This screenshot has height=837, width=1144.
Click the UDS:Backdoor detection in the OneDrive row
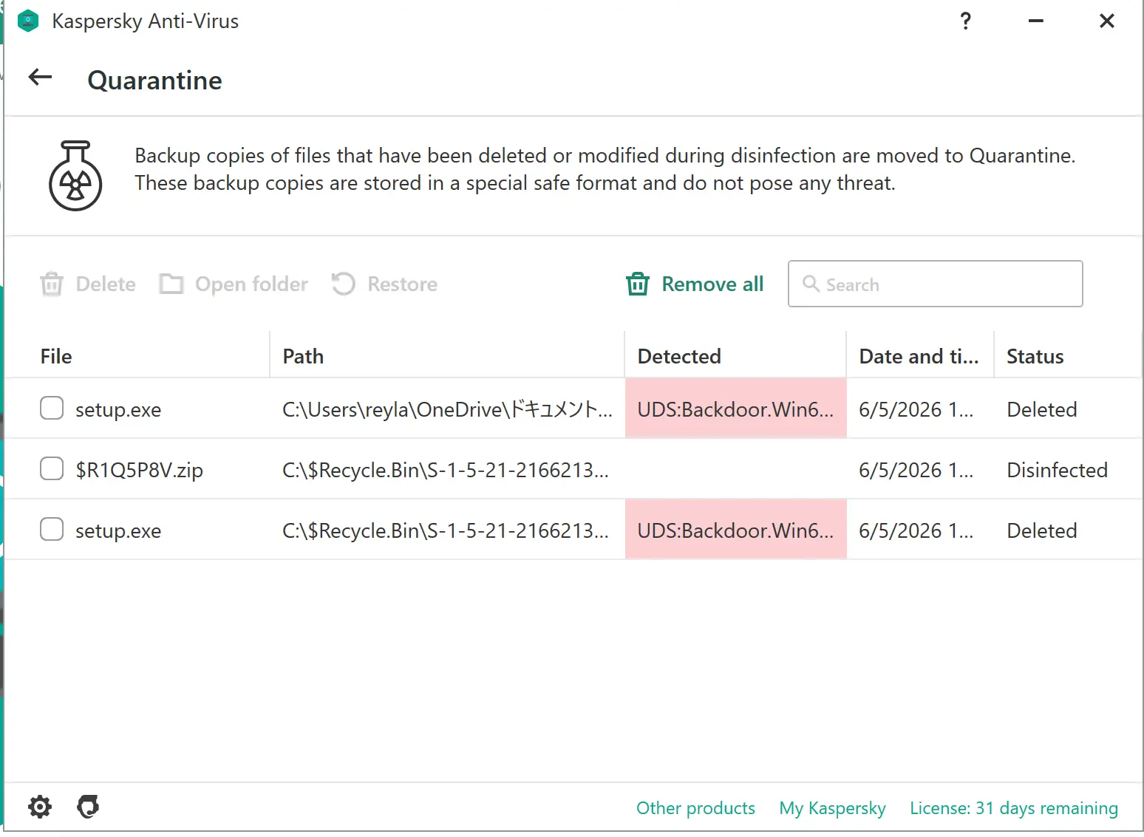[x=735, y=409]
